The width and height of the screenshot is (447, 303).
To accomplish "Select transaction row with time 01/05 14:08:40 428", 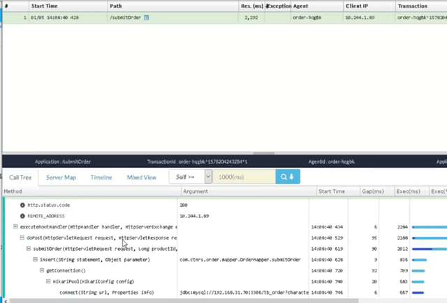I will [x=225, y=17].
